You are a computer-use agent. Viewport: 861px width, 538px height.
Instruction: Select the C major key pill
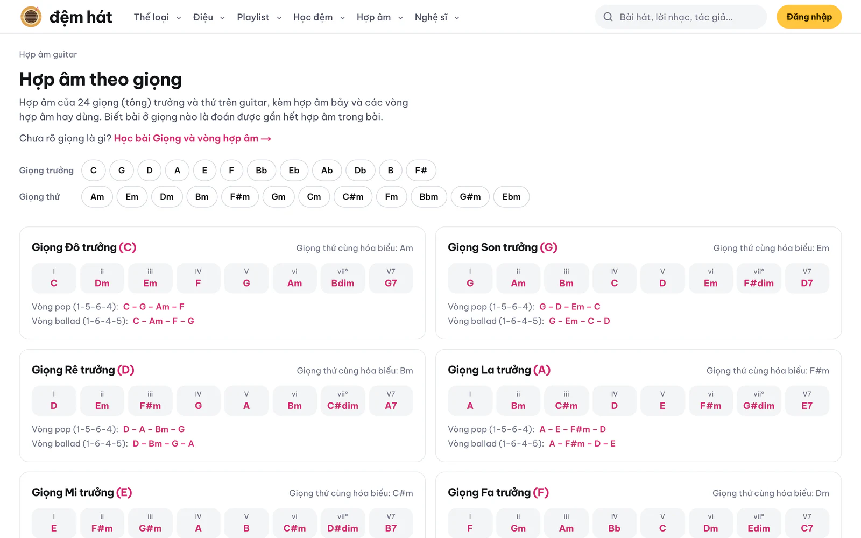pyautogui.click(x=94, y=171)
